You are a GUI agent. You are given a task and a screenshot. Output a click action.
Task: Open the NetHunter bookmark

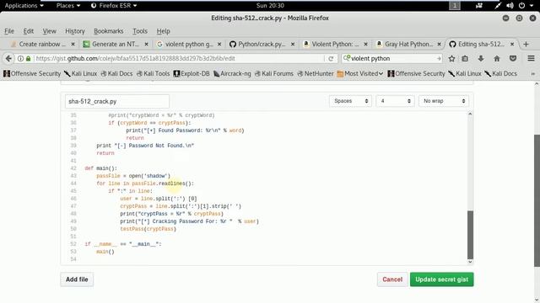(316, 73)
